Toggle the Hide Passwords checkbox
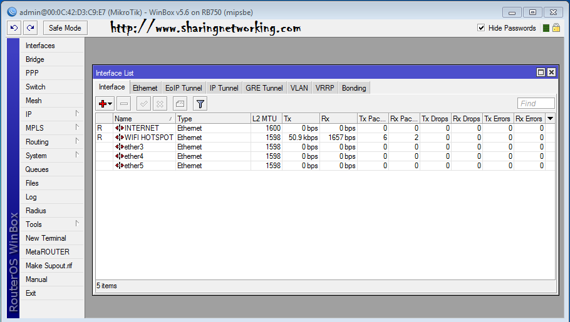This screenshot has height=322, width=570. pos(481,28)
